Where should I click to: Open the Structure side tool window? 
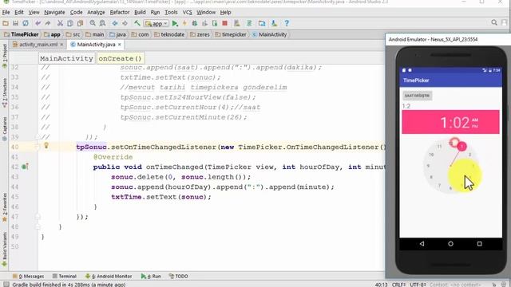point(5,92)
